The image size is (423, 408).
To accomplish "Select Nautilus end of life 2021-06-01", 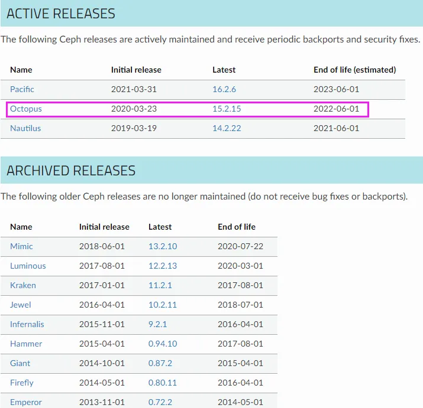I will pos(336,128).
